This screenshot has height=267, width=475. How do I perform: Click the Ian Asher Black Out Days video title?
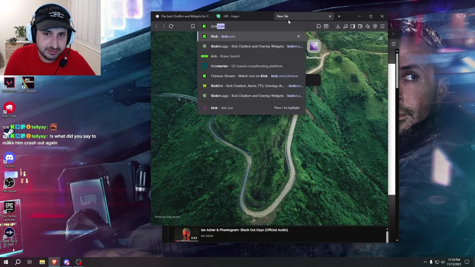point(244,230)
